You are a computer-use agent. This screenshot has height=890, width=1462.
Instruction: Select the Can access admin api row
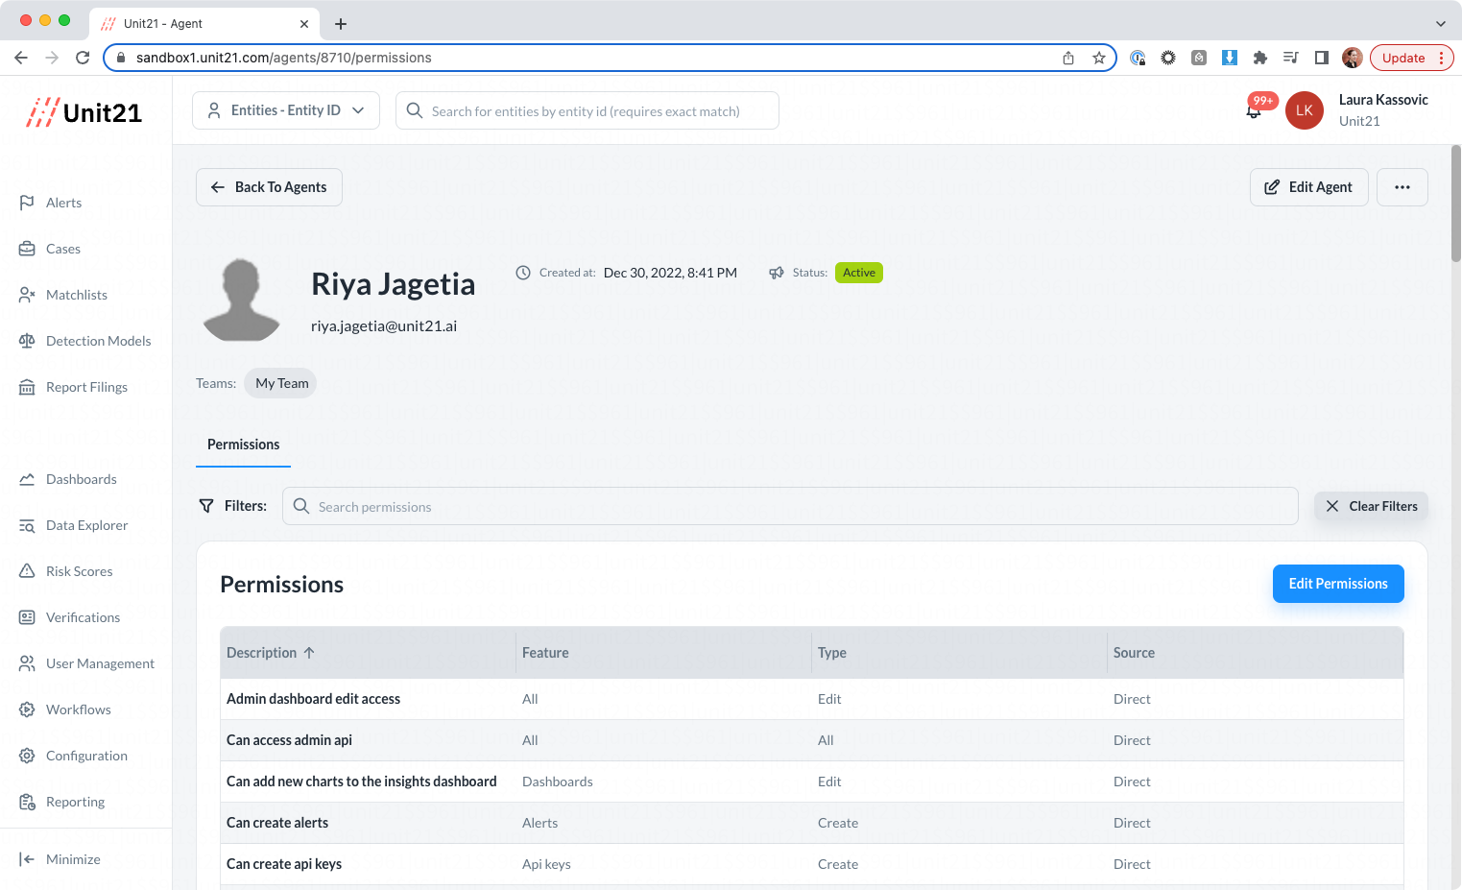pyautogui.click(x=812, y=740)
